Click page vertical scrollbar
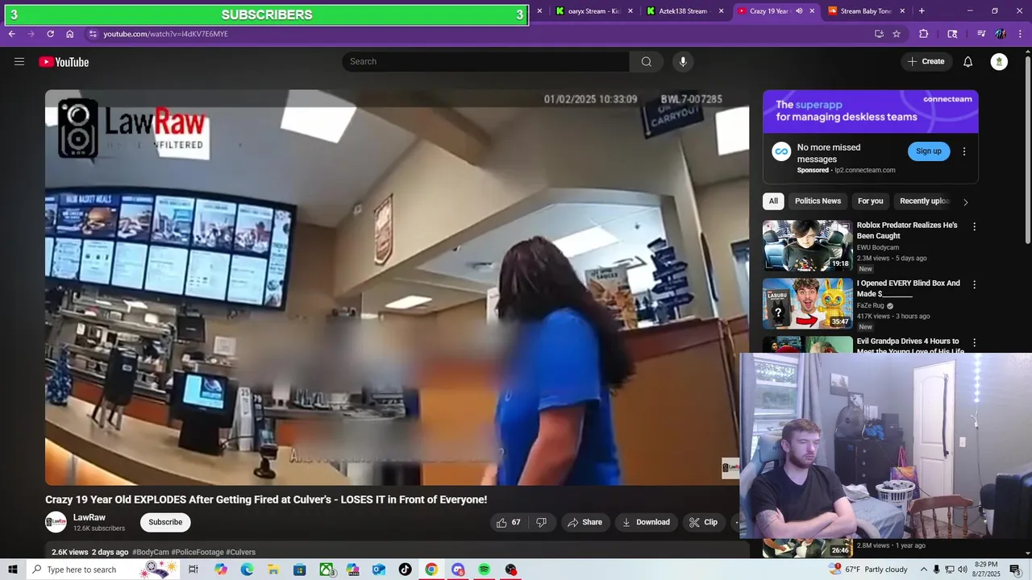This screenshot has width=1032, height=580. 1027,149
